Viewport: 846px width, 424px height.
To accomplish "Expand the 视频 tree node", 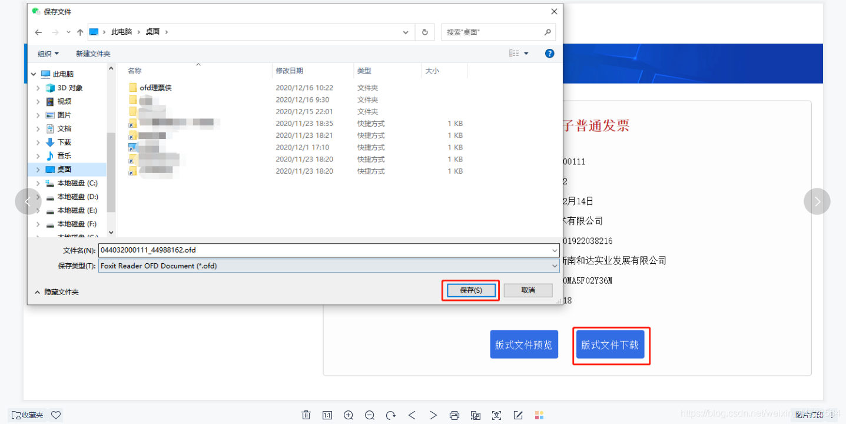I will coord(38,101).
